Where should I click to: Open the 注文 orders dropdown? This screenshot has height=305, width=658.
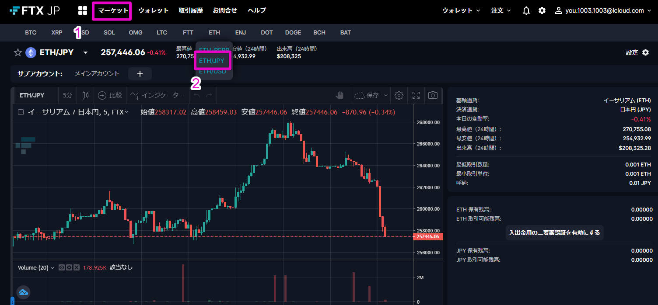coord(501,10)
